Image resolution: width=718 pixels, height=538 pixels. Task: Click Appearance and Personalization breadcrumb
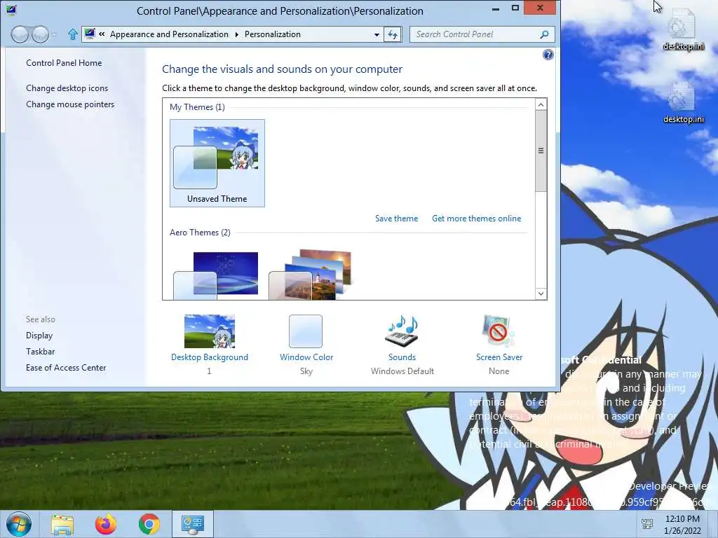(169, 34)
